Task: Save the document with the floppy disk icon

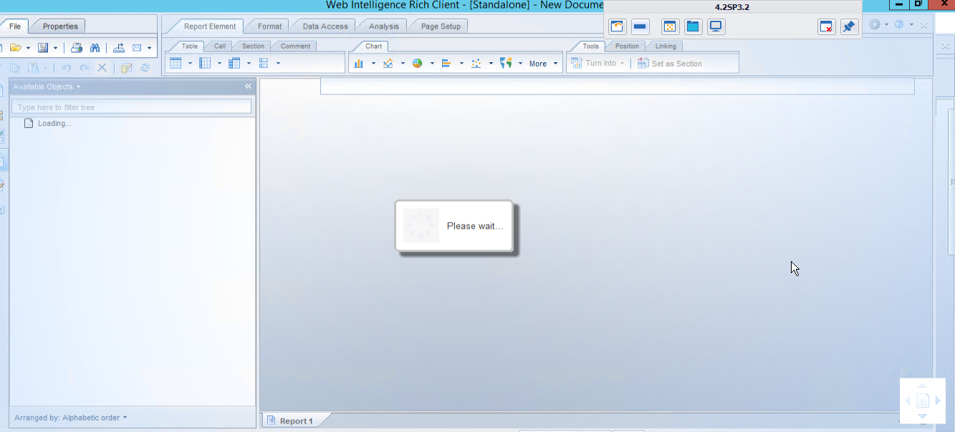Action: click(x=43, y=48)
